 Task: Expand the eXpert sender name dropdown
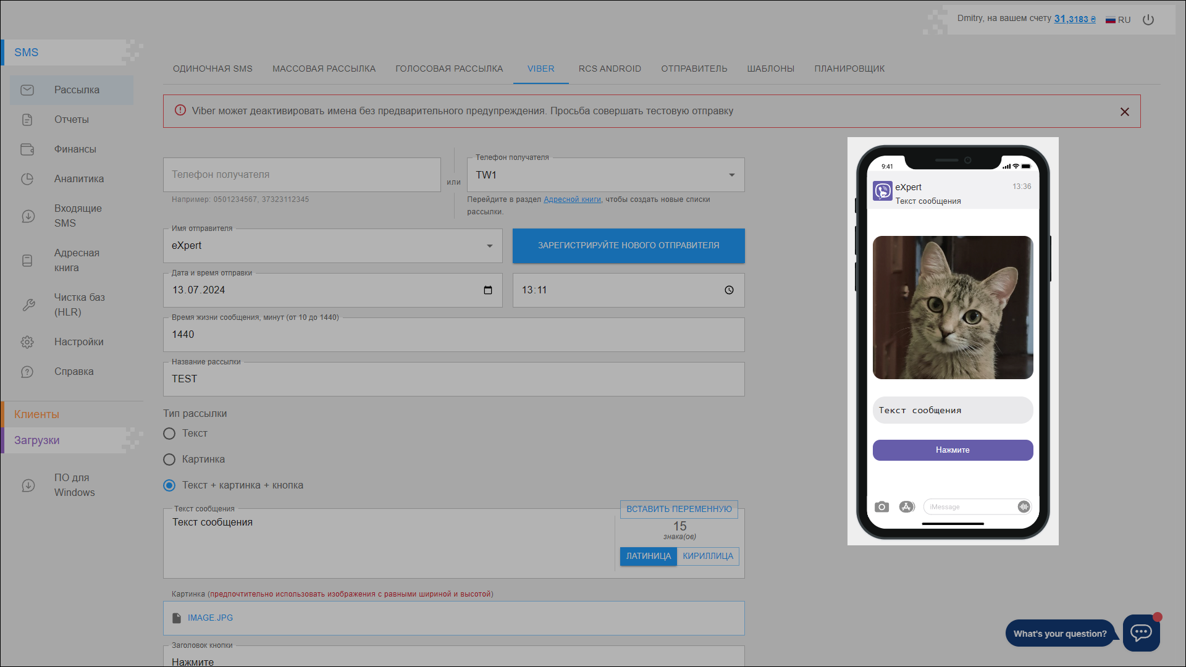[490, 246]
